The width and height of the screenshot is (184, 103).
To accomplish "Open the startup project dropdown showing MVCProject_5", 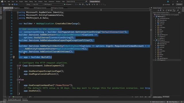I will pyautogui.click(x=53, y=5).
